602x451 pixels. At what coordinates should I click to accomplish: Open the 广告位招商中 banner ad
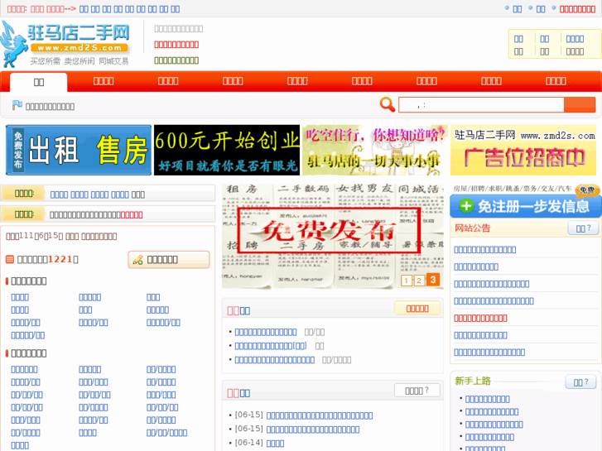pyautogui.click(x=523, y=150)
